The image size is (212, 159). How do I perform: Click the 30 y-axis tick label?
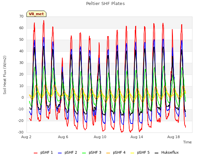click(21, 63)
